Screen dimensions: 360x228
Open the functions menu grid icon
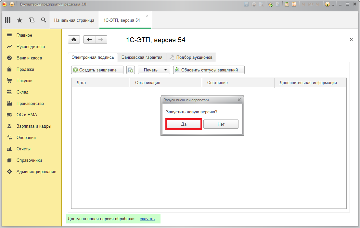pyautogui.click(x=7, y=20)
